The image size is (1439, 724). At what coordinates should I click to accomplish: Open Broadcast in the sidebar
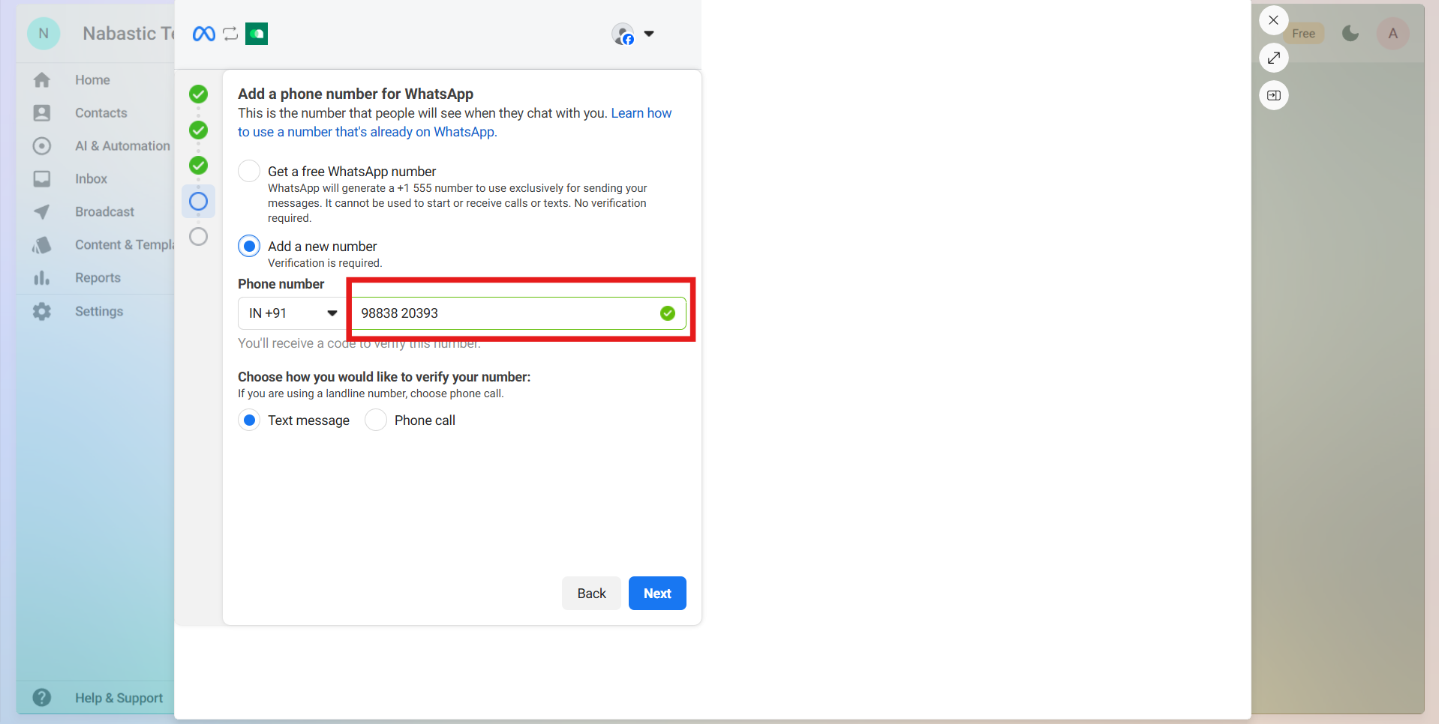tap(104, 212)
